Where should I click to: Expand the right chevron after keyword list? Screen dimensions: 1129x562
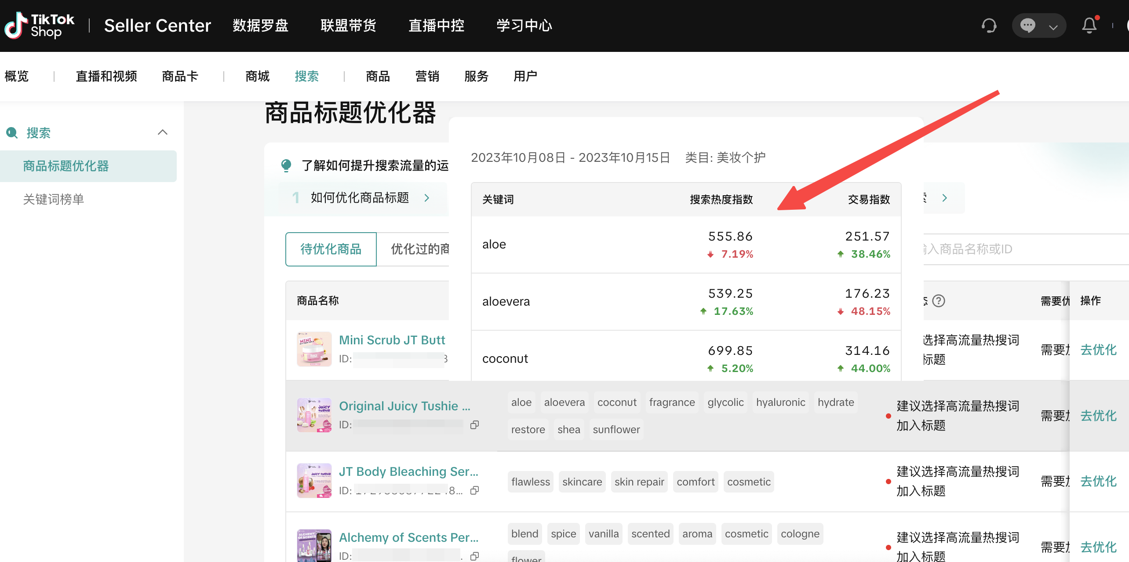(943, 200)
